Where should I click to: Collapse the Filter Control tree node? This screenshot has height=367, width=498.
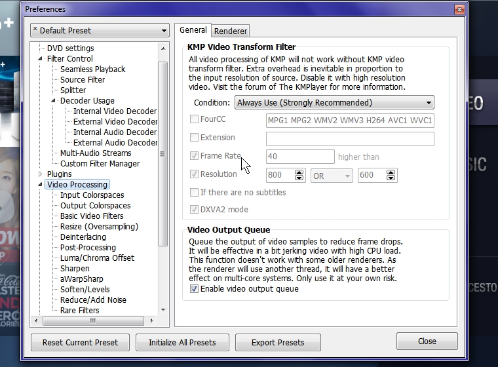[41, 59]
